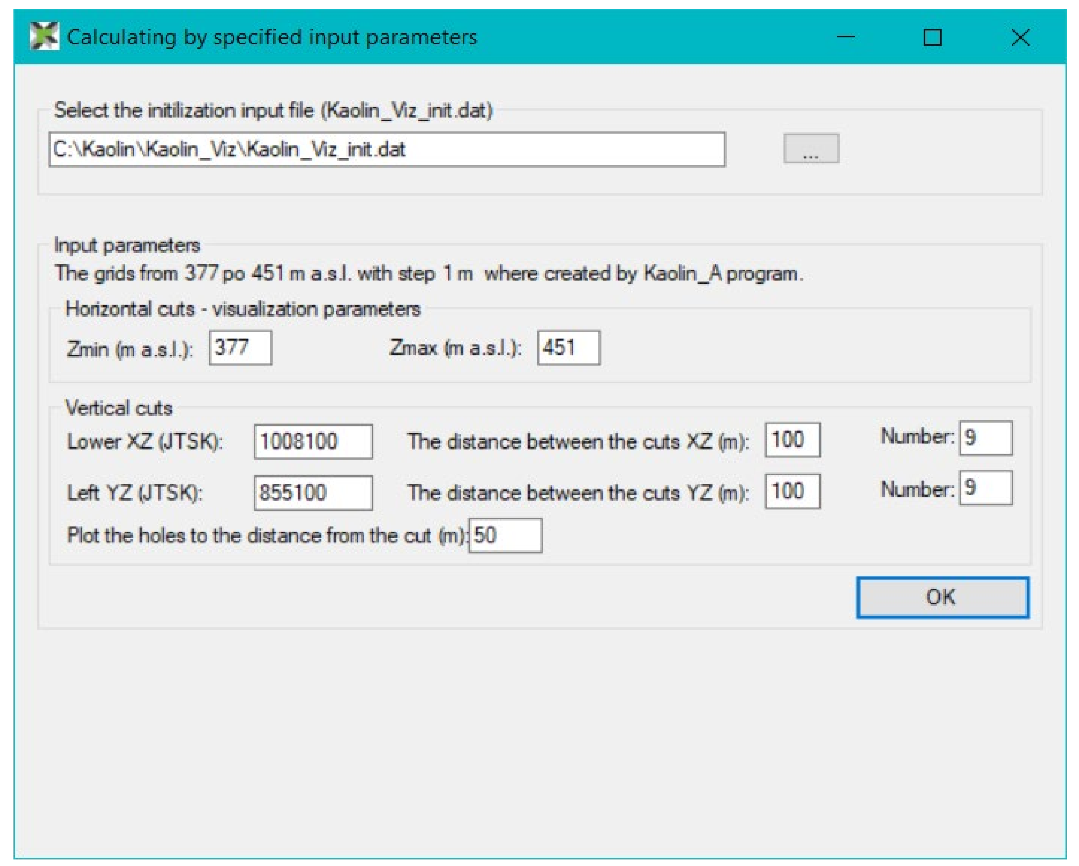1079x866 pixels.
Task: Select the XZ cuts Number field
Action: point(986,438)
